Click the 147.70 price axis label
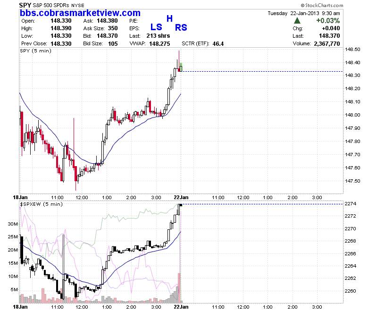368x311 pixels. [352, 154]
